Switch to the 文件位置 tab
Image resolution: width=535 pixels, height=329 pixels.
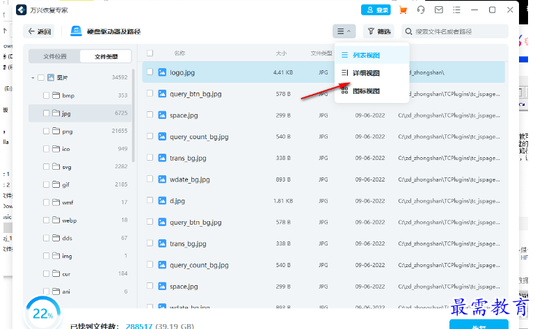tap(55, 56)
